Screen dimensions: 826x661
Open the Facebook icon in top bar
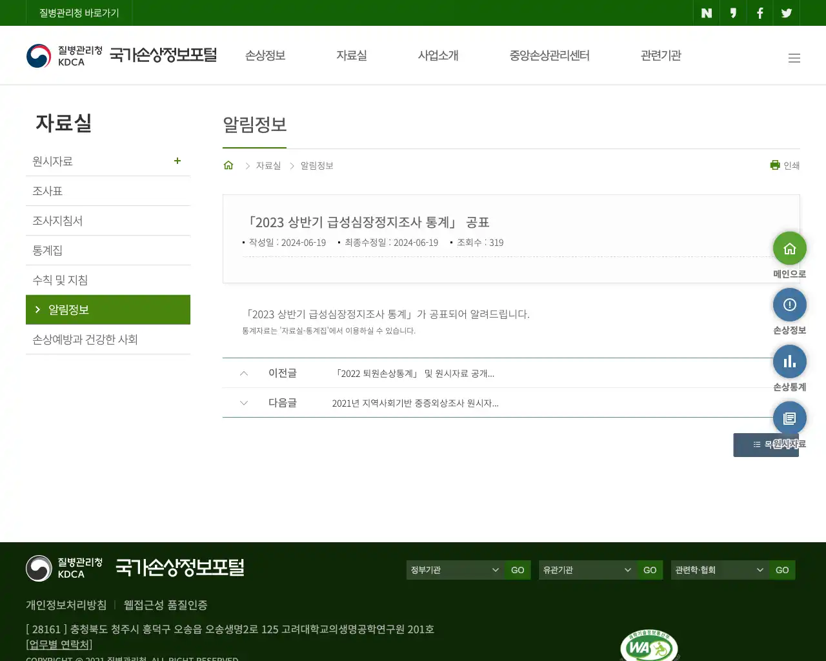tap(760, 13)
